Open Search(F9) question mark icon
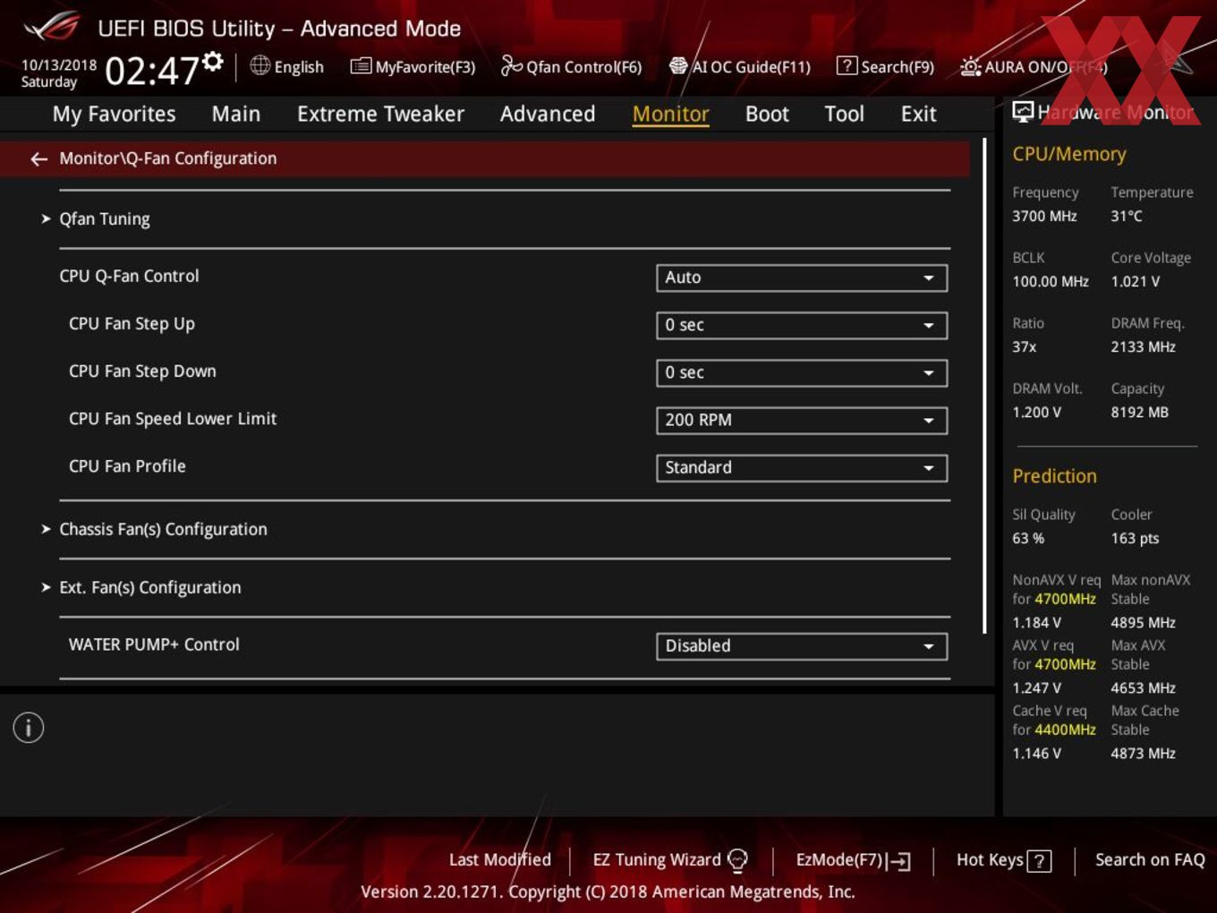Screen dimensions: 1217x913 [847, 66]
